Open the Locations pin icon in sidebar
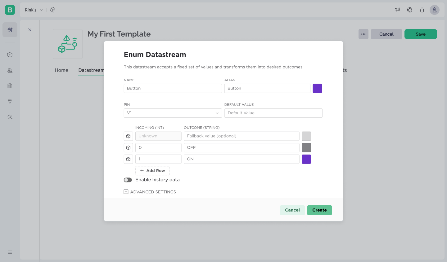447x262 pixels. tap(10, 101)
